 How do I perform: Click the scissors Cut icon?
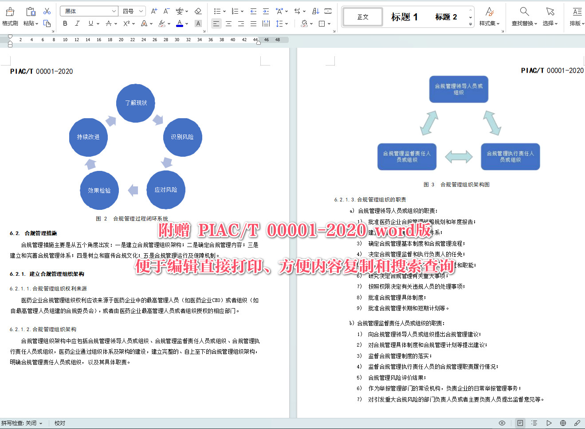pos(47,11)
